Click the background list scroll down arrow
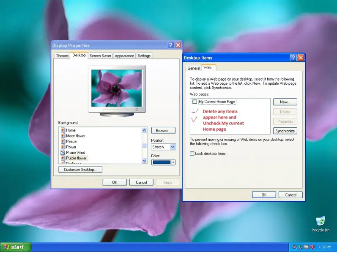Image resolution: width=337 pixels, height=253 pixels. (145, 161)
